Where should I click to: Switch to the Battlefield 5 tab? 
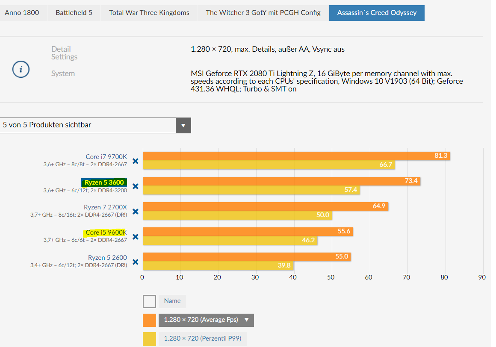[x=74, y=13]
